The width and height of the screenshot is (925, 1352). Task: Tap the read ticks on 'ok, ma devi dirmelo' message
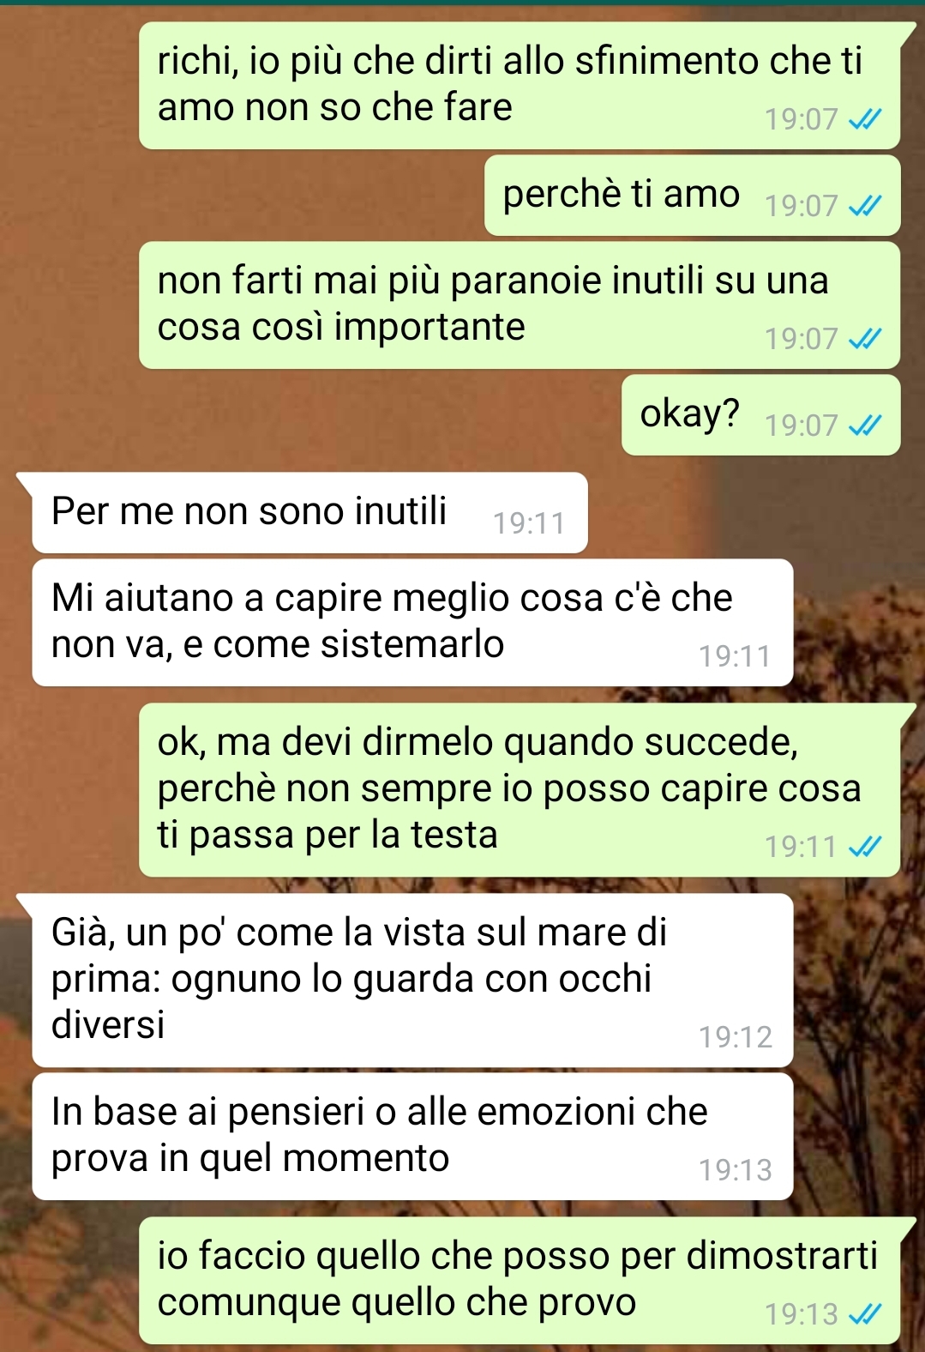[x=864, y=847]
